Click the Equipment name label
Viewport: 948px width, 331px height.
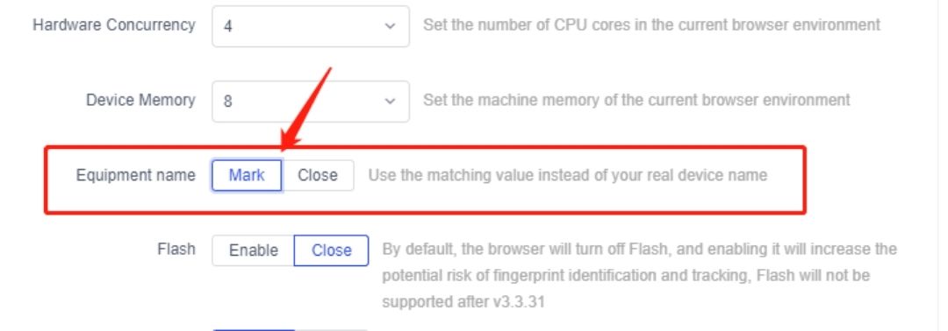tap(135, 175)
